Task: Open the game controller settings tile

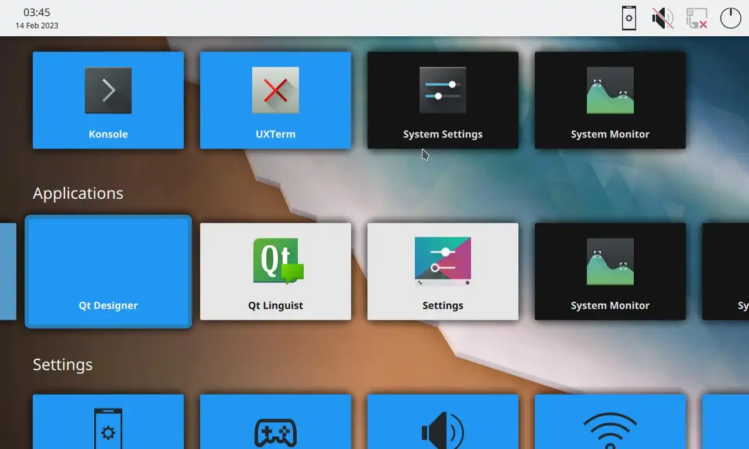Action: 276,422
